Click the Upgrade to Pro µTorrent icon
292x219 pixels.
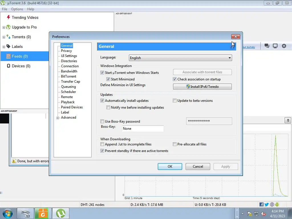8,27
